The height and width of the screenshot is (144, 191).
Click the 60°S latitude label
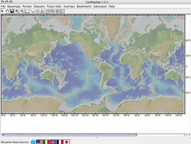pos(188,93)
